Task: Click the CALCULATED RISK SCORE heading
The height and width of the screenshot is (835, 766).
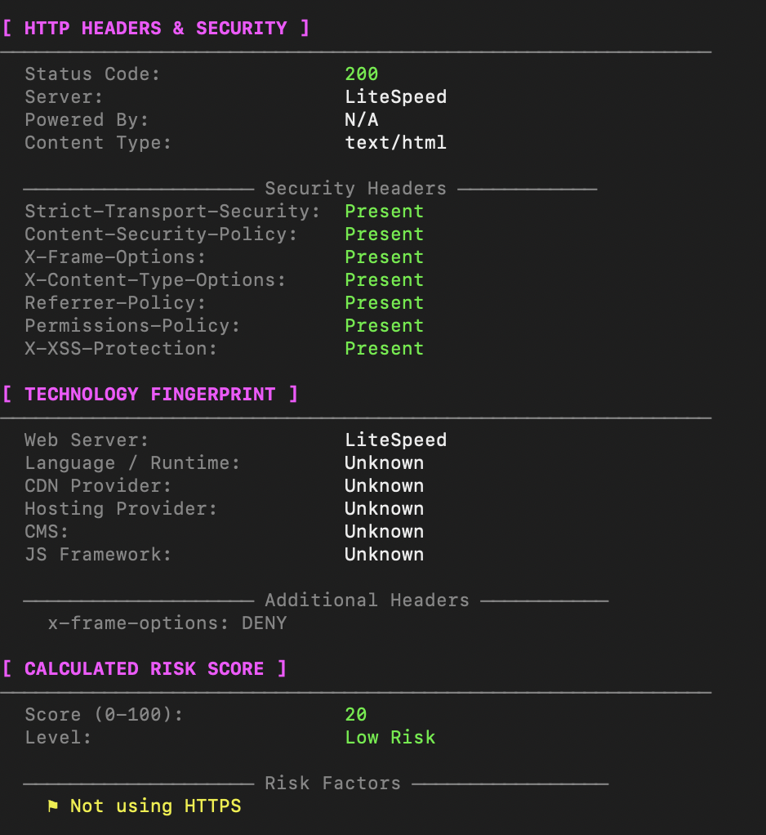Action: tap(145, 669)
